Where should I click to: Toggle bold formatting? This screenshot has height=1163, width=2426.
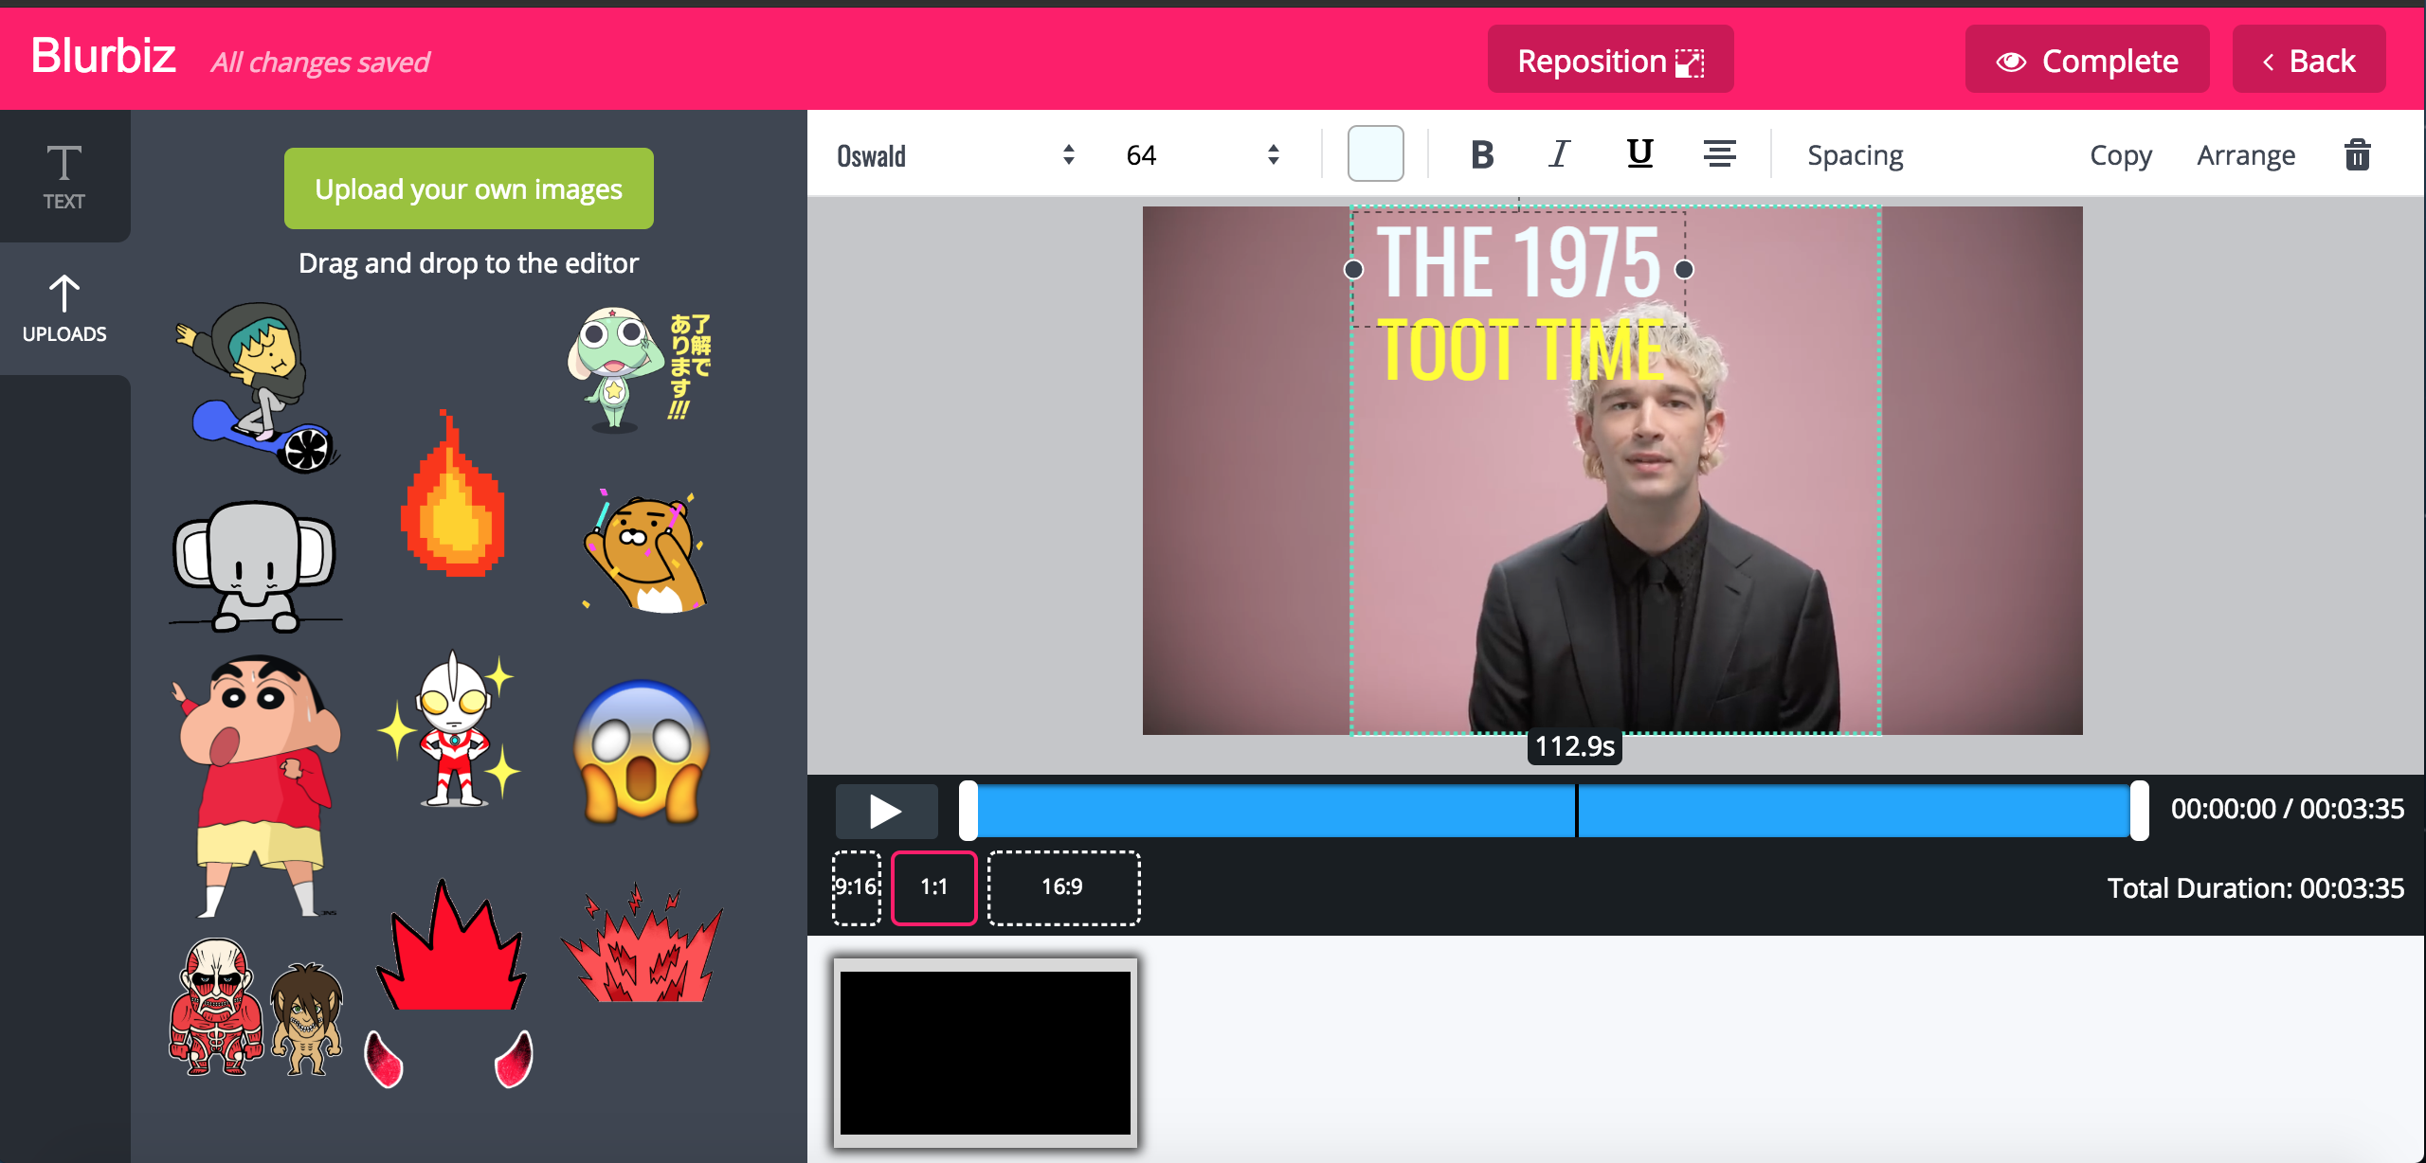click(x=1482, y=154)
